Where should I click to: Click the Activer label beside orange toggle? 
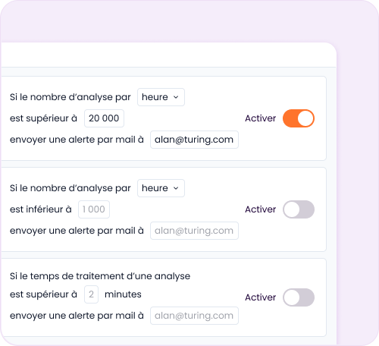(260, 118)
